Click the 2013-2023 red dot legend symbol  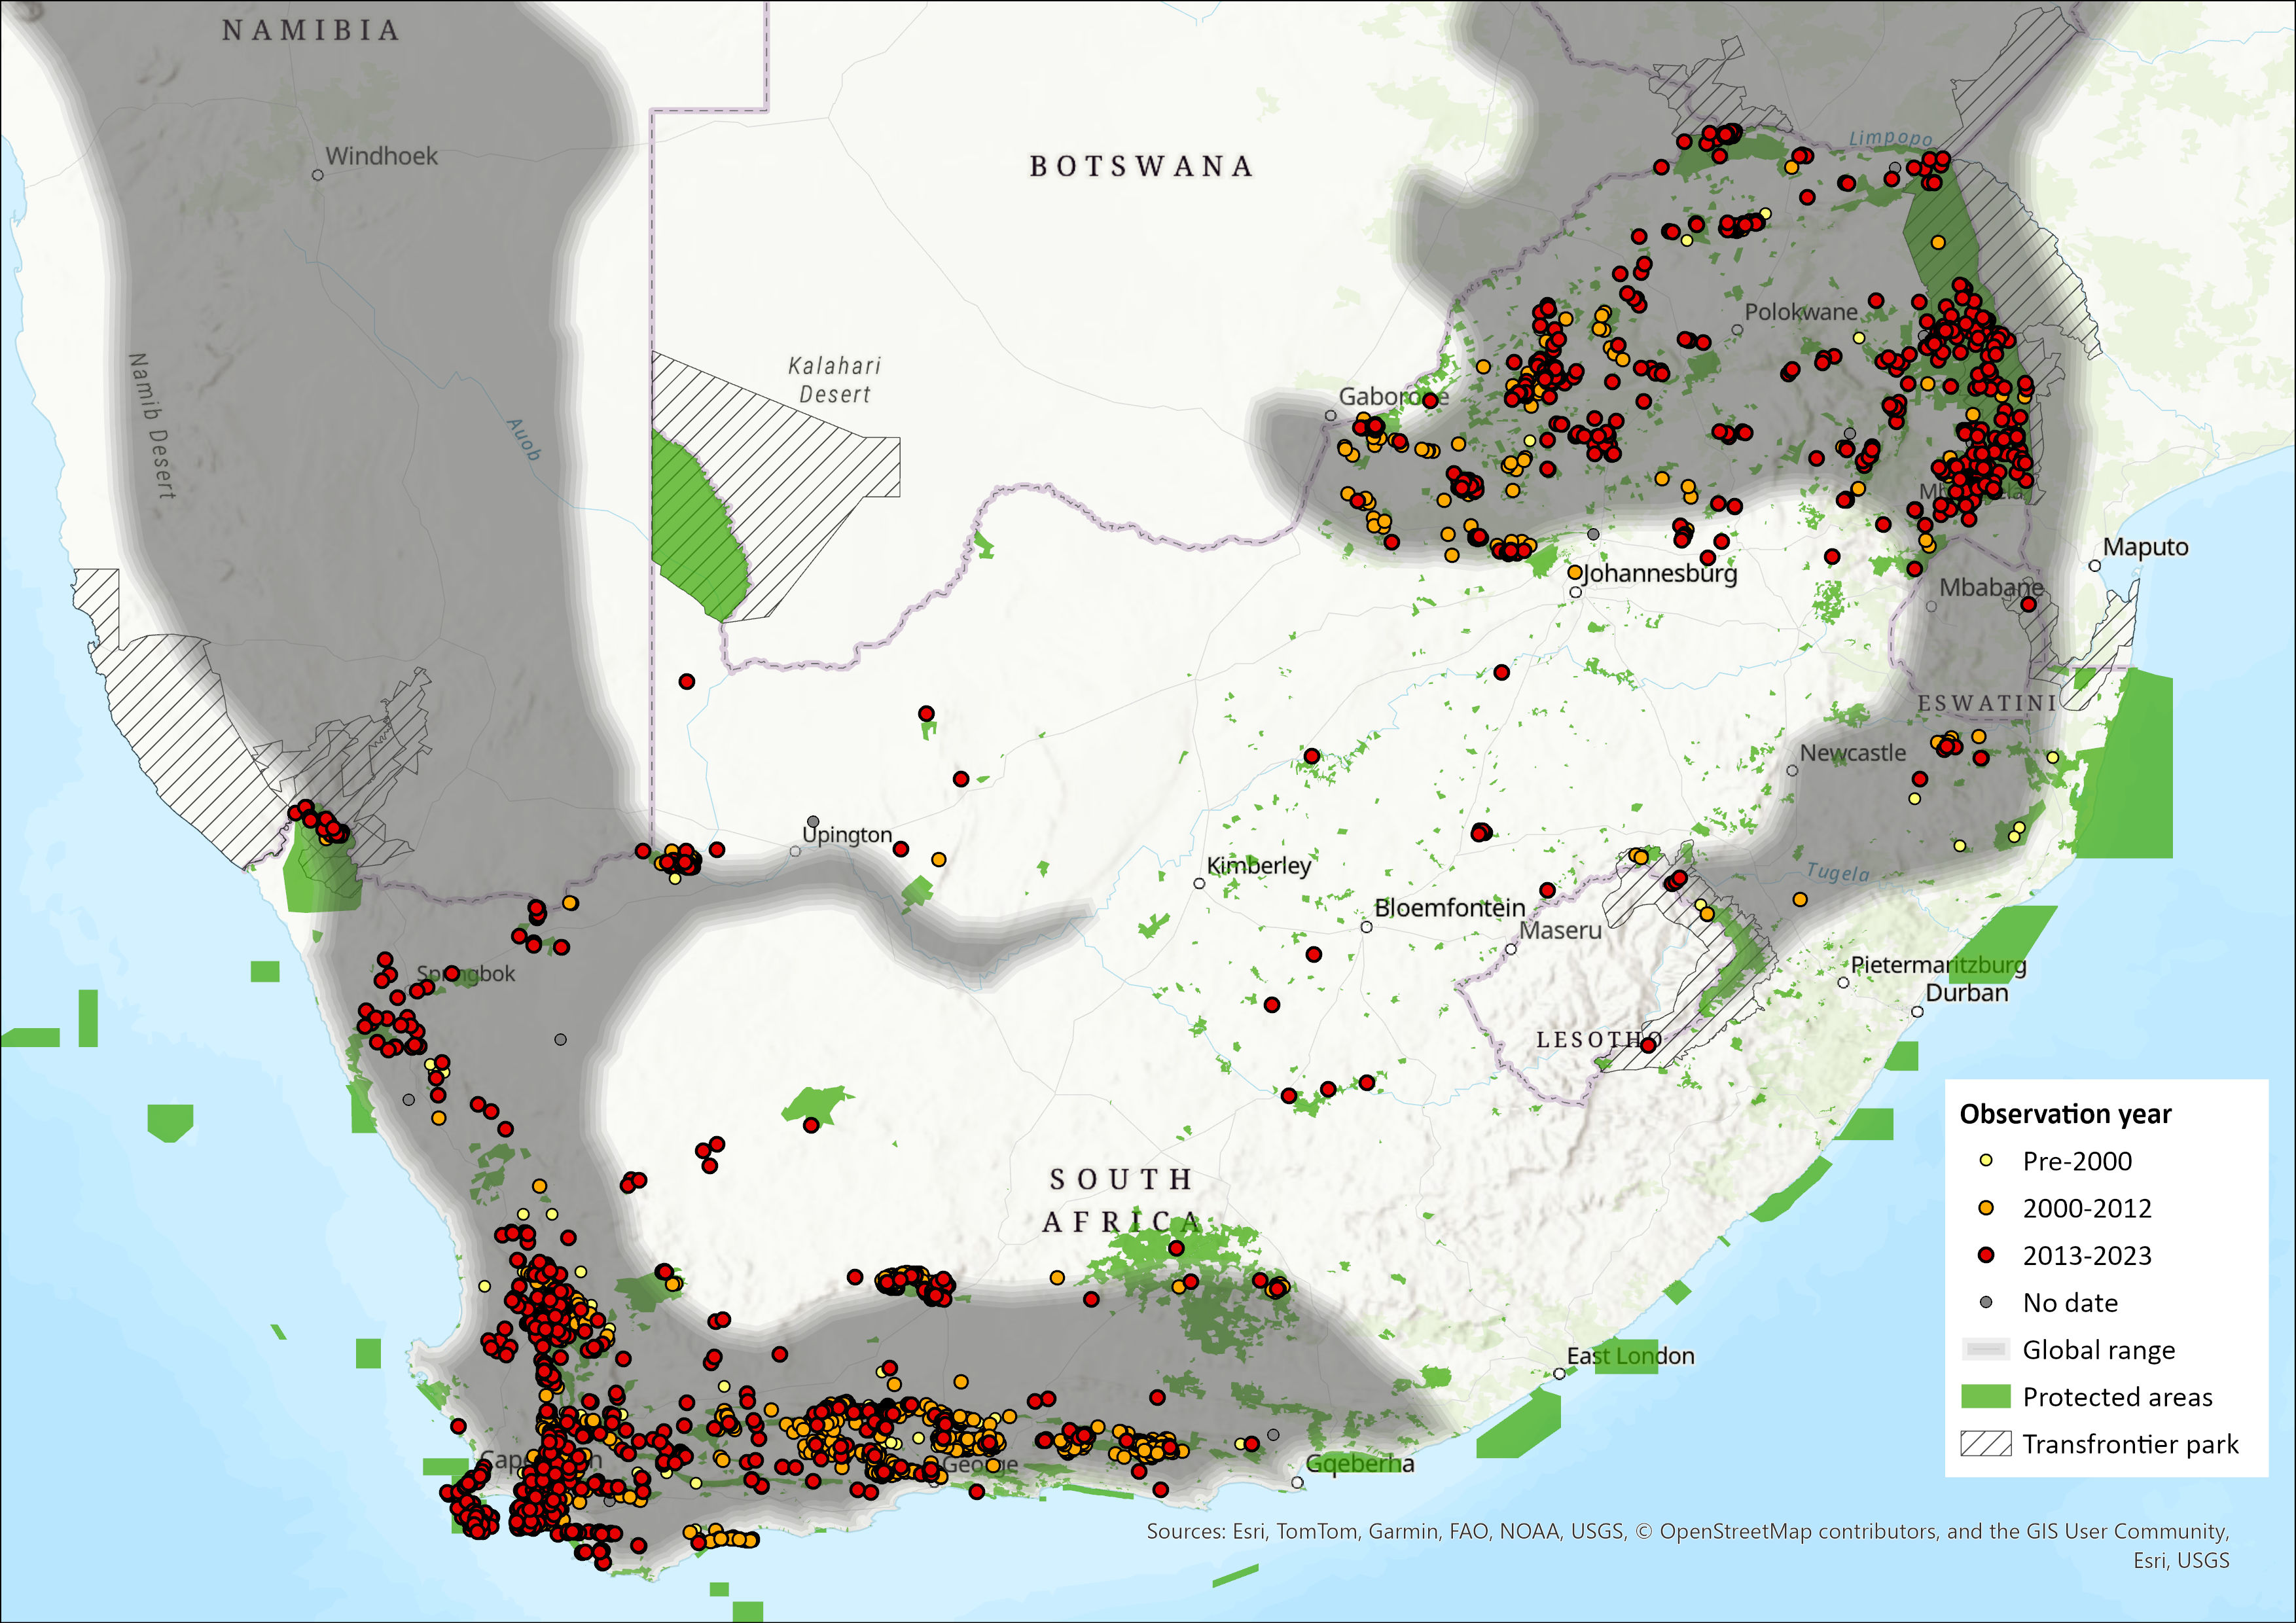1986,1255
